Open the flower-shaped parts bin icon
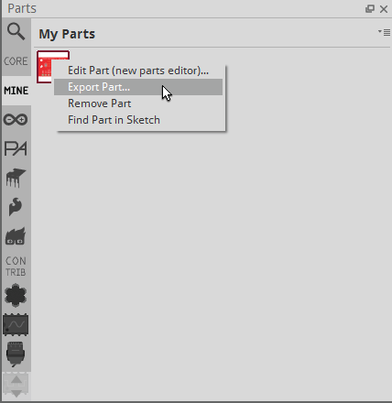This screenshot has height=403, width=392. pyautogui.click(x=16, y=295)
